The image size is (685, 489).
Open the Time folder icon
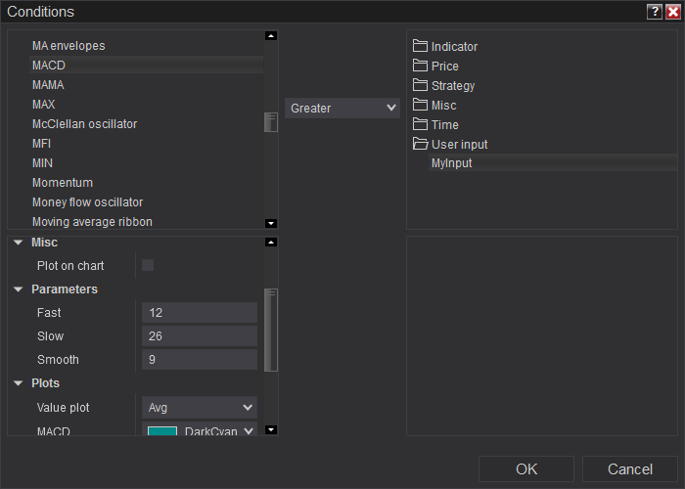coord(421,125)
